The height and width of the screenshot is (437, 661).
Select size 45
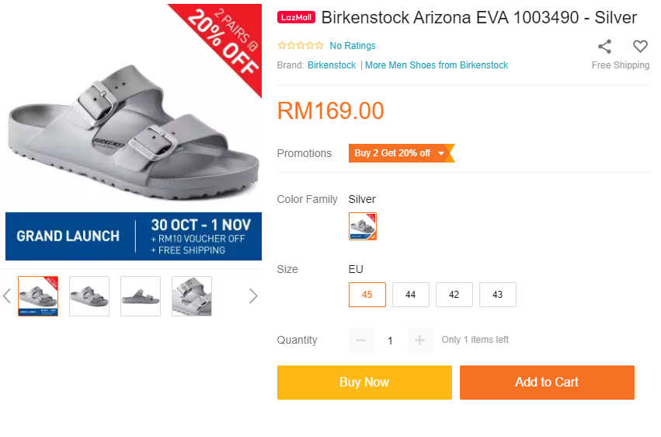pos(367,295)
